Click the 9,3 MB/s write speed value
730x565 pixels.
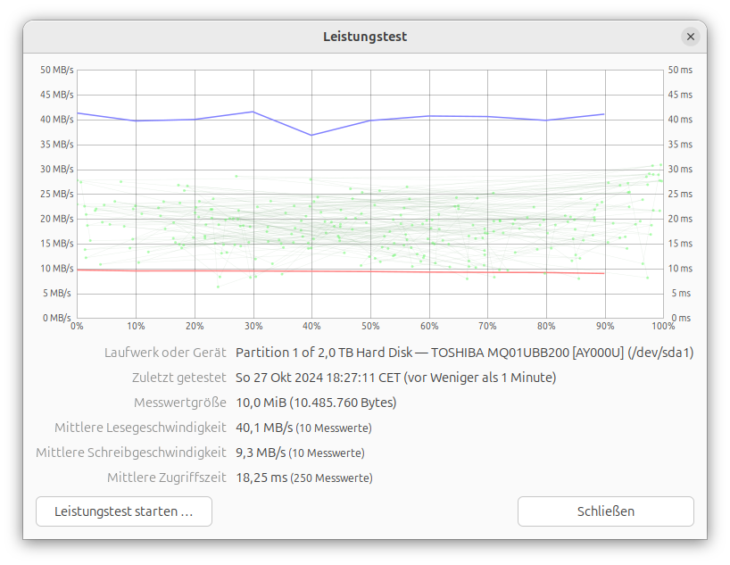(261, 453)
